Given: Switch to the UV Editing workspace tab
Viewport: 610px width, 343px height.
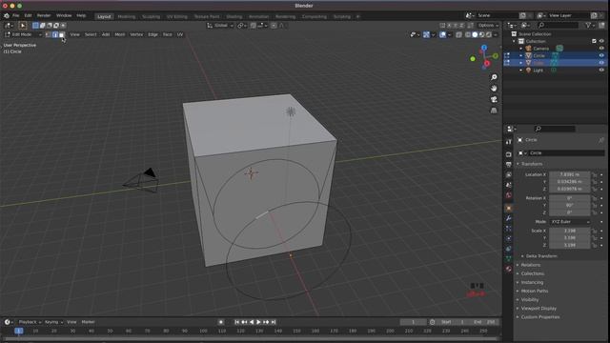Looking at the screenshot, I should (x=177, y=17).
